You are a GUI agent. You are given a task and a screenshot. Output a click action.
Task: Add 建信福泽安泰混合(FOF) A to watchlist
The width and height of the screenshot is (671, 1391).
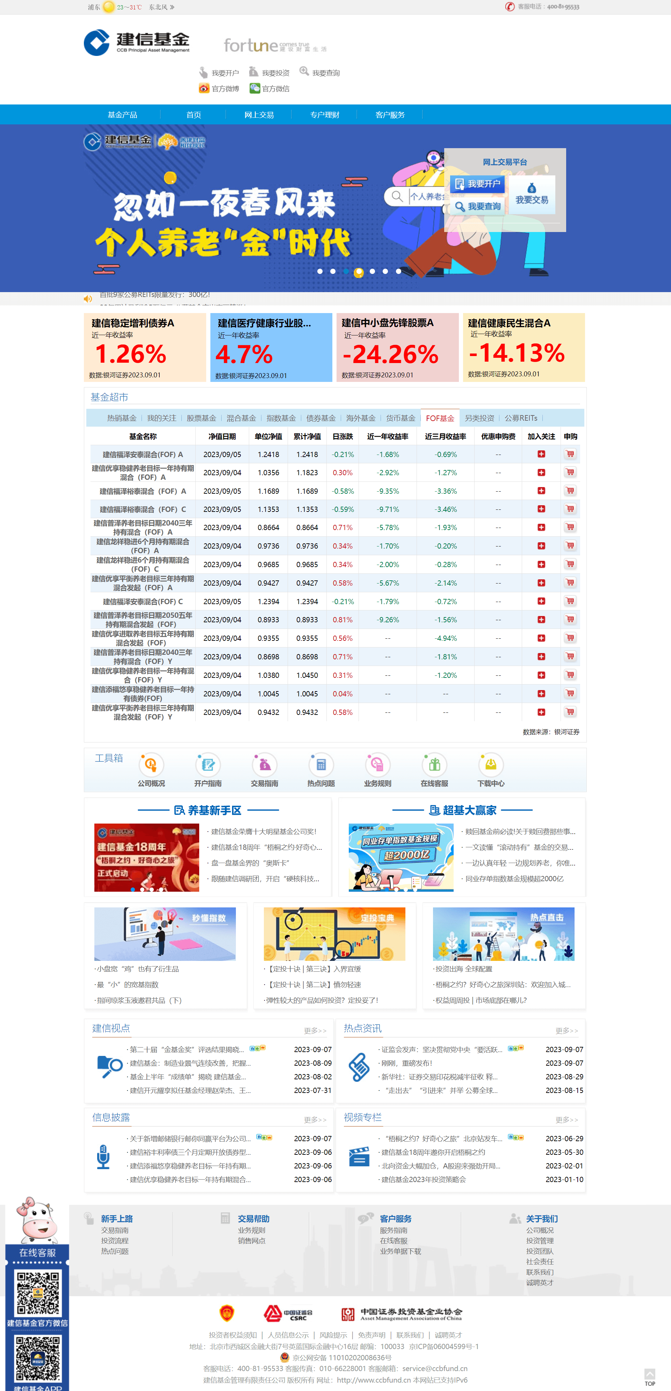pyautogui.click(x=541, y=454)
